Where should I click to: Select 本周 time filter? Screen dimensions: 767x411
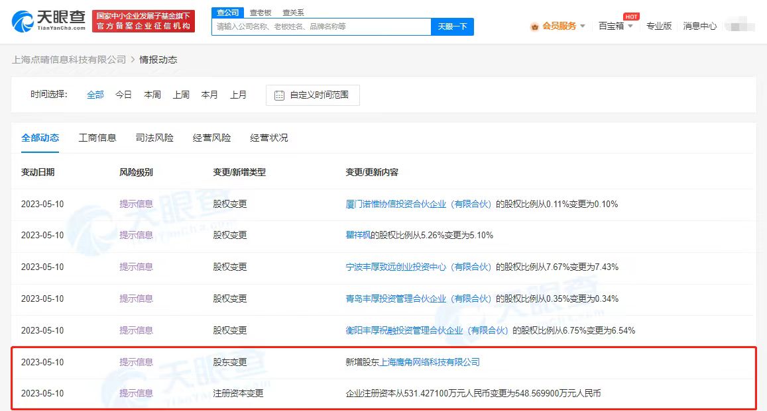coord(152,95)
